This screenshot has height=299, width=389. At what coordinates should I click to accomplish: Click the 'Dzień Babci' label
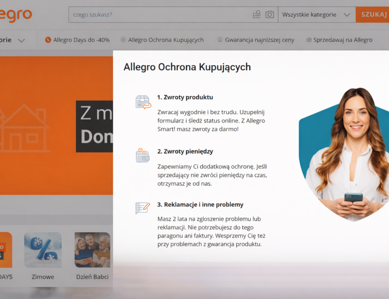pyautogui.click(x=92, y=277)
